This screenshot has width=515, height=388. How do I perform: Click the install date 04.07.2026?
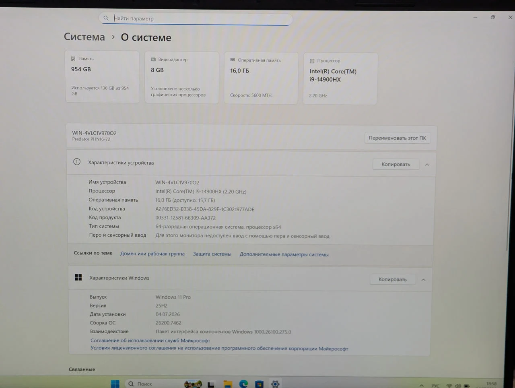168,314
